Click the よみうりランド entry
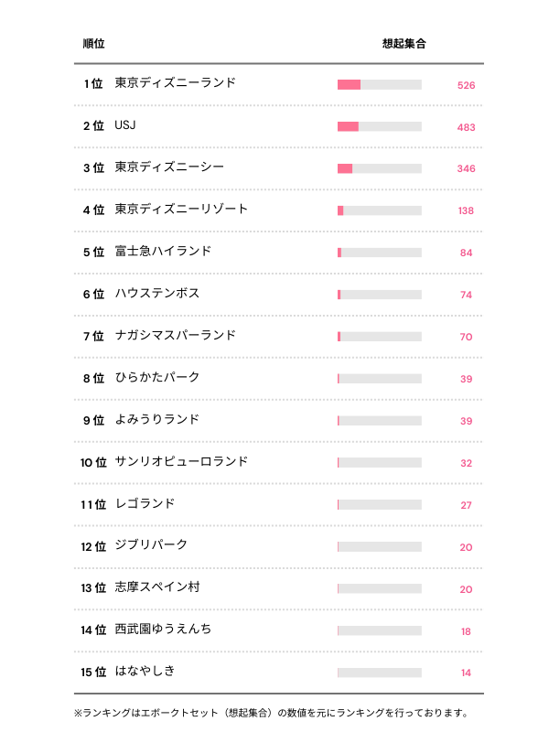Viewport: 549px width, 732px height. [157, 420]
